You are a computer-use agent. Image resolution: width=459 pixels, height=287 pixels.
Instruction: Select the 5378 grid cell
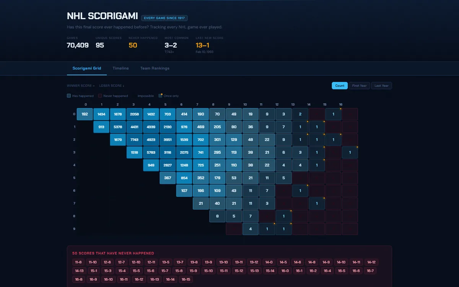point(118,127)
